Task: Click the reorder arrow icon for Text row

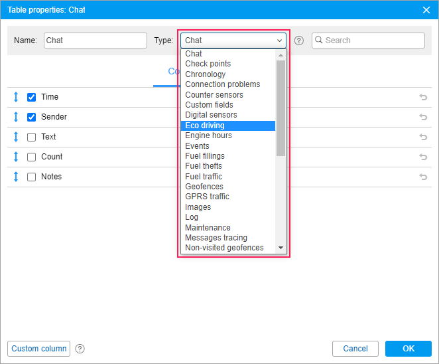Action: (x=17, y=137)
